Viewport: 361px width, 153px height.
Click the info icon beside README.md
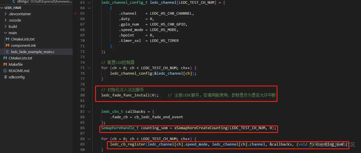[x=5, y=71]
